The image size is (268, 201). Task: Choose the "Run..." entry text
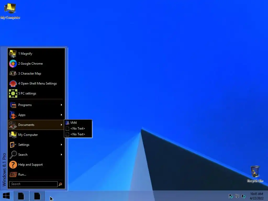(x=22, y=175)
